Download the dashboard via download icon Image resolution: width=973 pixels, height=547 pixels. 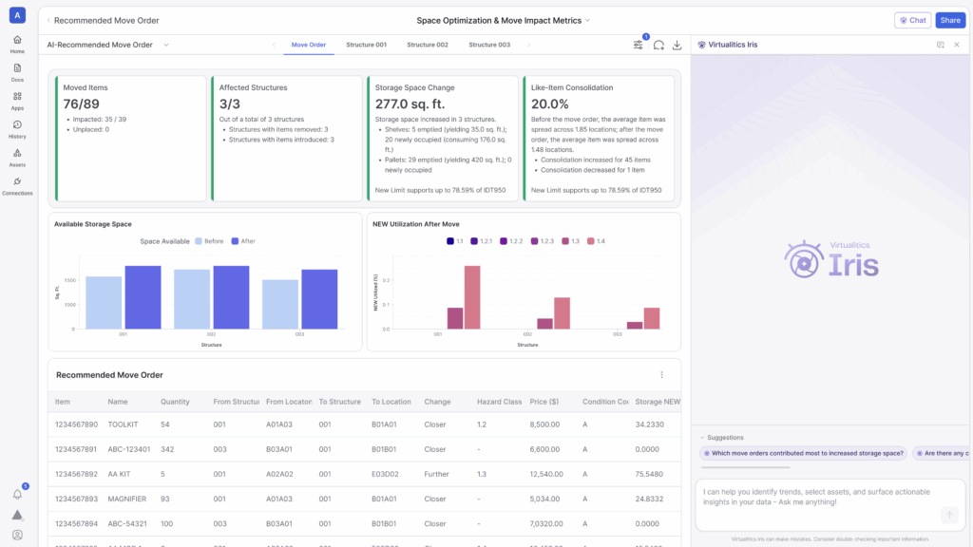(x=677, y=45)
